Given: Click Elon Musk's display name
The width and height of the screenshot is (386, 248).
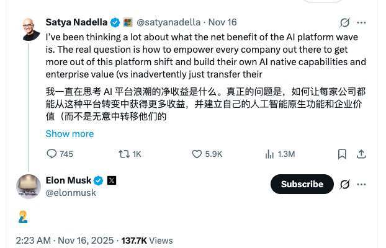Looking at the screenshot, I should click(x=68, y=180).
